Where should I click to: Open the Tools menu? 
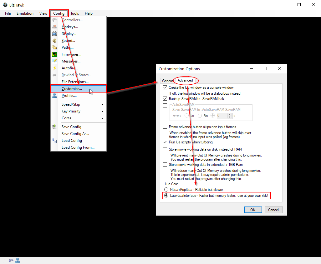pos(74,13)
